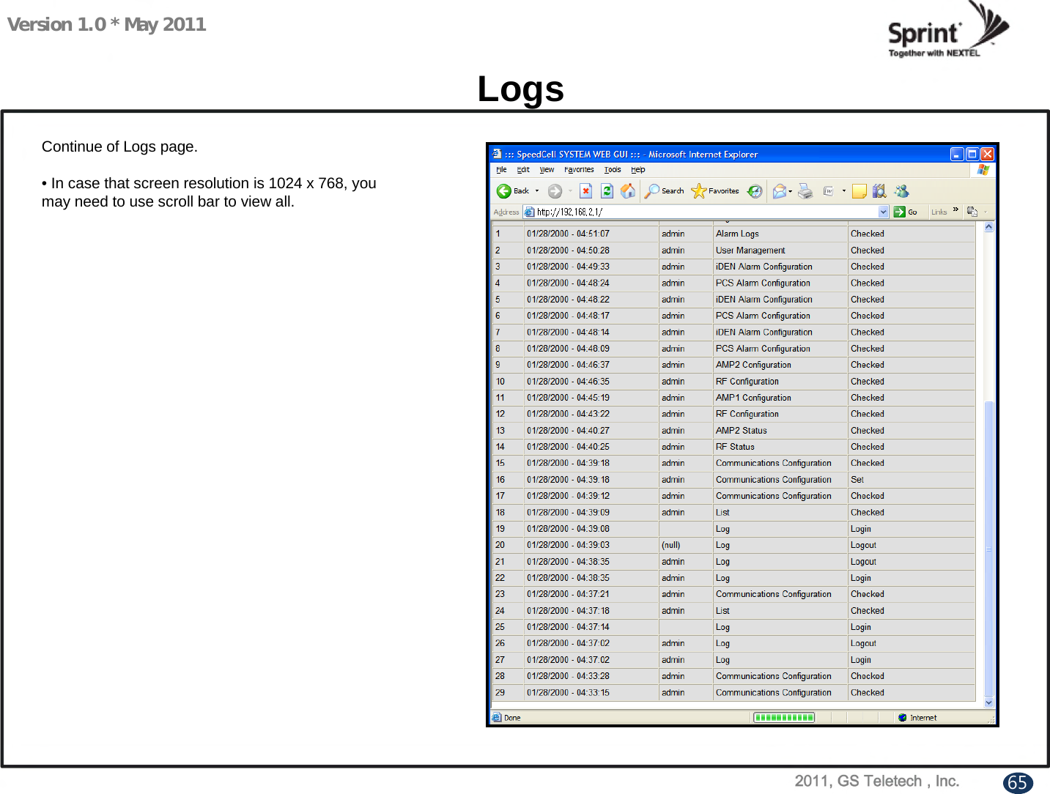Refresh the page with the green arrows icon
The height and width of the screenshot is (794, 1050).
[607, 191]
